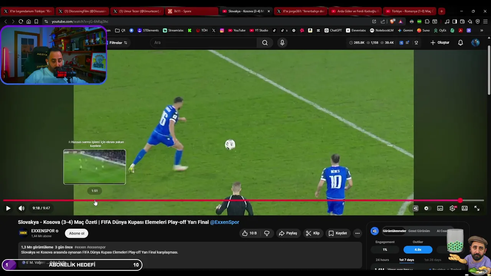Play the Slovakya - Kosova video
The width and height of the screenshot is (491, 276).
click(x=8, y=208)
